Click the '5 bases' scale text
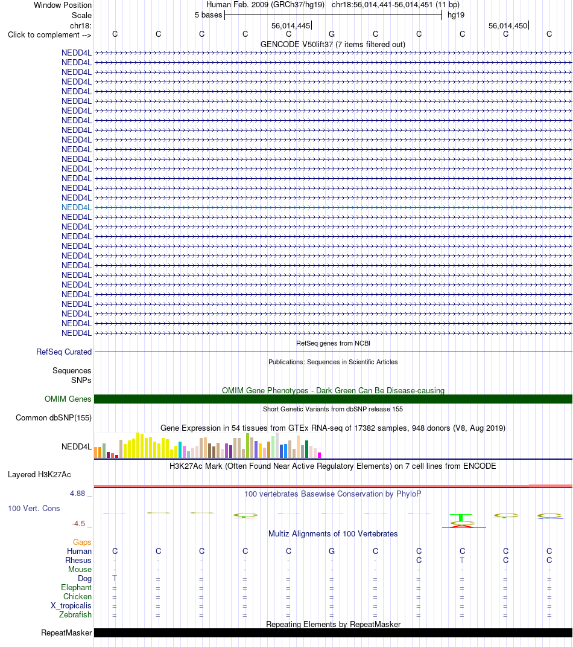The width and height of the screenshot is (573, 647). click(209, 15)
